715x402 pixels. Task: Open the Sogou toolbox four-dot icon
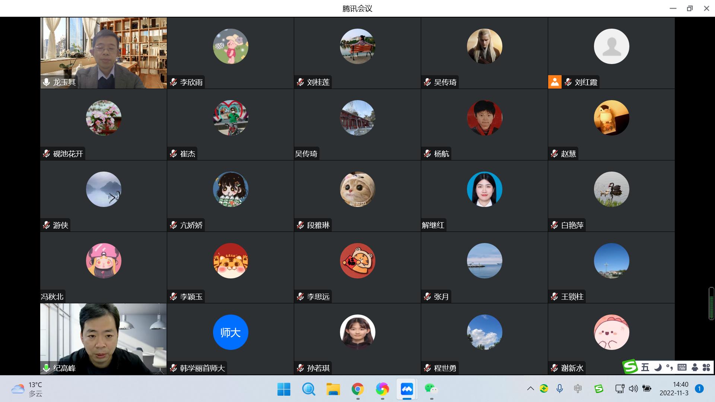tap(706, 367)
